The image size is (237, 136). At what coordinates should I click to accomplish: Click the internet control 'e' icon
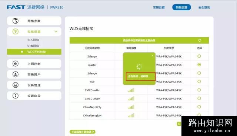(x=16, y=64)
